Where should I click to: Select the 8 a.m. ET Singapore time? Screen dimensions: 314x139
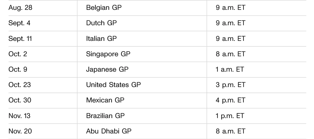point(230,54)
